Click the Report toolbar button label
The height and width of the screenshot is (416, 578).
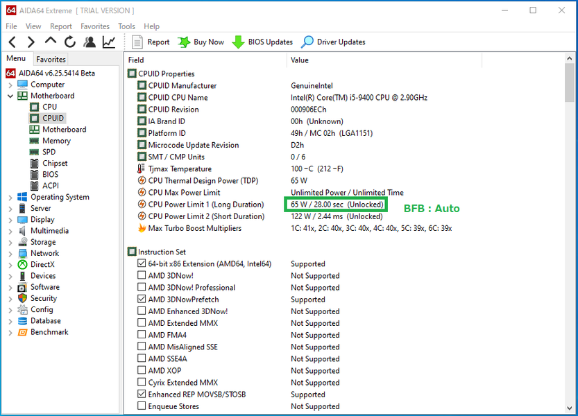click(158, 42)
